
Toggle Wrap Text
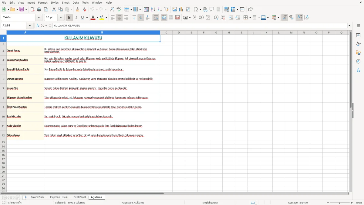point(156,18)
